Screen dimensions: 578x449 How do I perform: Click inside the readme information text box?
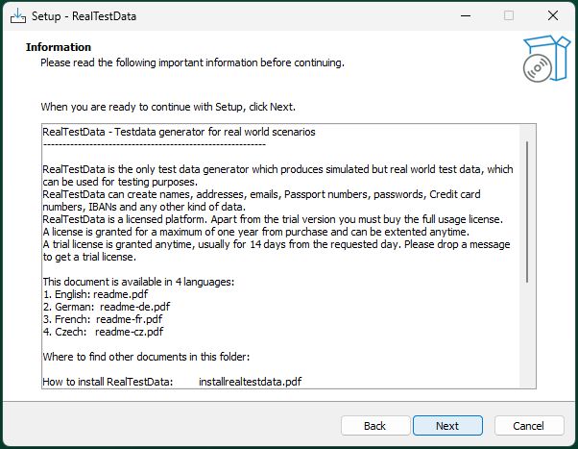289,256
